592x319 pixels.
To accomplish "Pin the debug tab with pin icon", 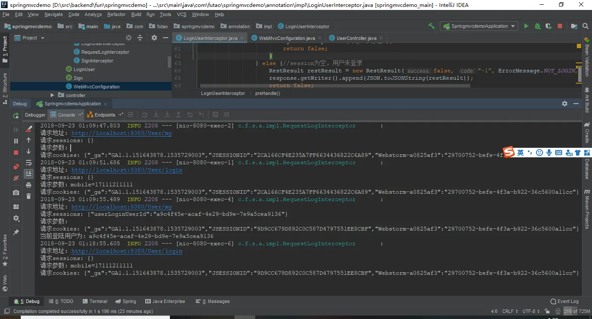I will (x=16, y=232).
